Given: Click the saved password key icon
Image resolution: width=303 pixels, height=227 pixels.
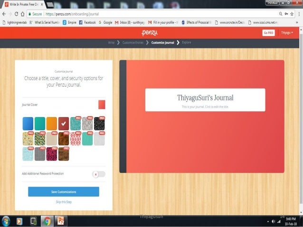Looking at the screenshot, I should point(286,14).
